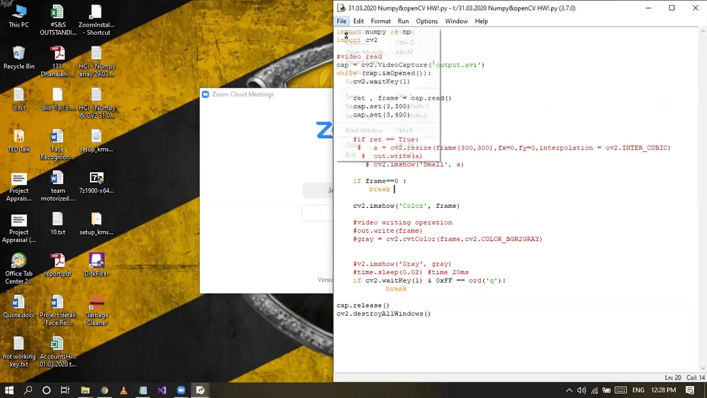Image resolution: width=707 pixels, height=398 pixels.
Task: Select the dlib-19.19 desktop file
Action: point(57,99)
